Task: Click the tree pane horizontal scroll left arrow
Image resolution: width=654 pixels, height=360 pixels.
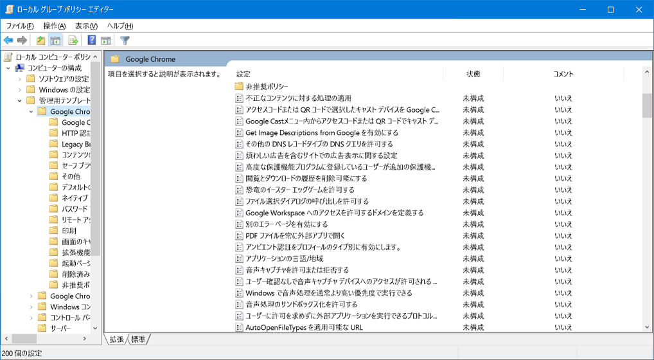Action: point(6,338)
